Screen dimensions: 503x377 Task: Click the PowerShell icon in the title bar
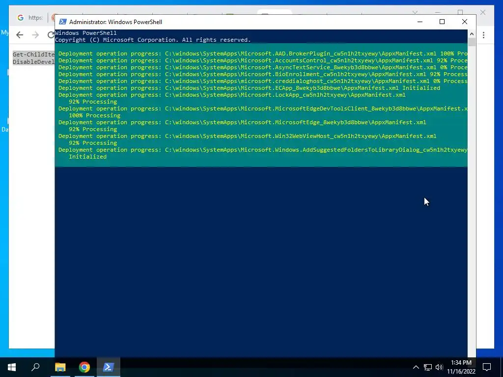(x=63, y=22)
